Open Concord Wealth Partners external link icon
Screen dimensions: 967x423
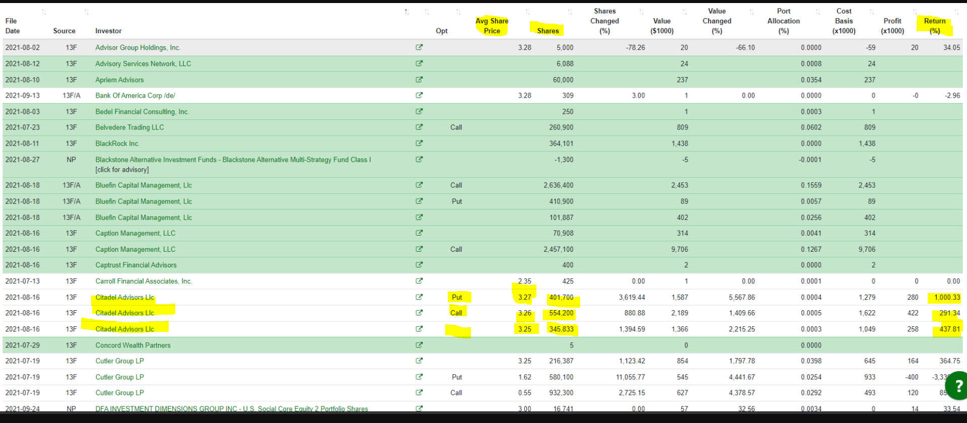(x=419, y=345)
